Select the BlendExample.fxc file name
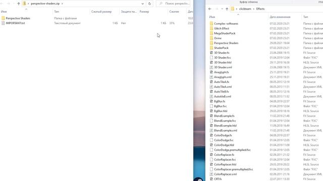 (225, 121)
